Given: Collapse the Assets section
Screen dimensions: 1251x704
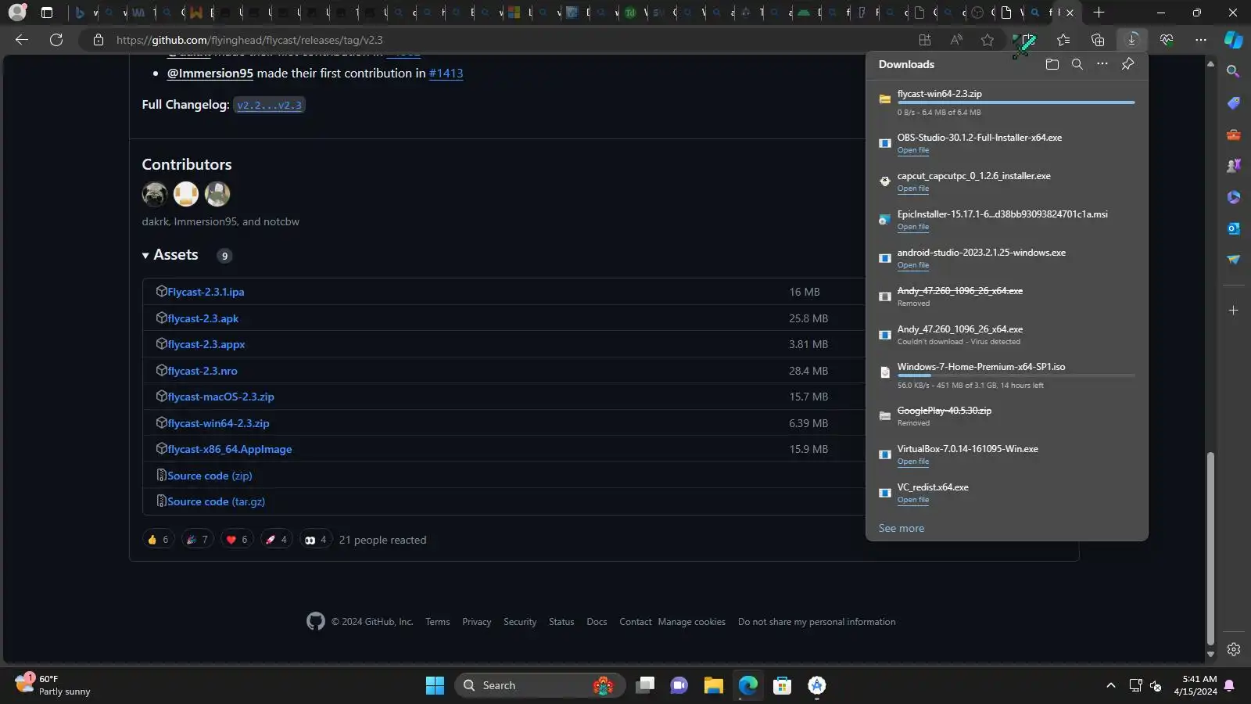Looking at the screenshot, I should 170,255.
